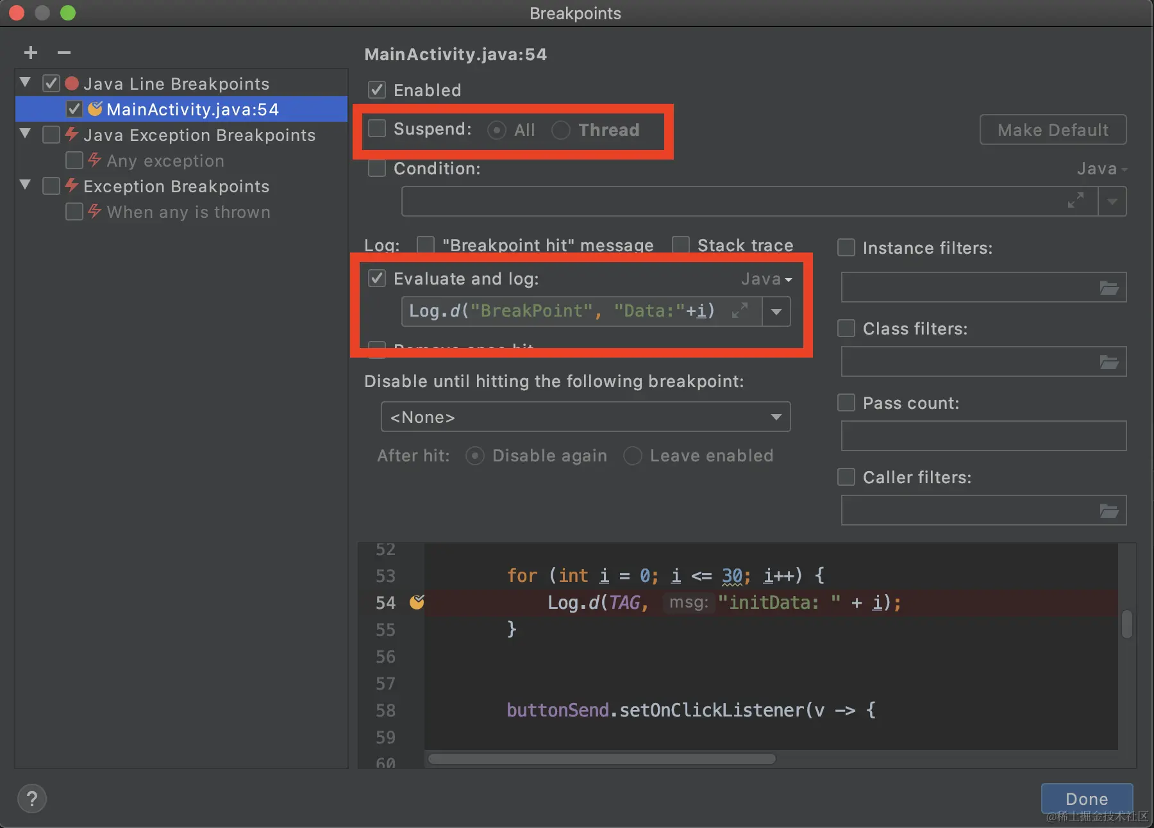Click the Pass count input field
This screenshot has width=1154, height=828.
pyautogui.click(x=983, y=436)
